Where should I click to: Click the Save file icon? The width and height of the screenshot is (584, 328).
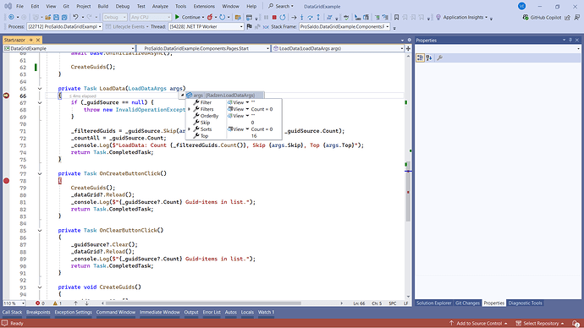[x=56, y=17]
